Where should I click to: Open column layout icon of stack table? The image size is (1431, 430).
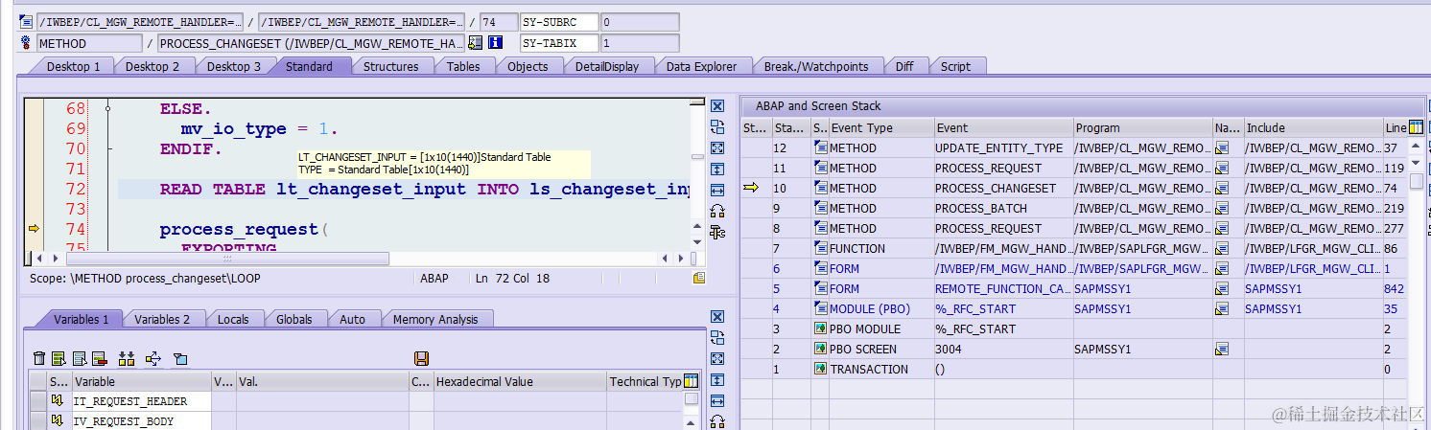(1415, 126)
